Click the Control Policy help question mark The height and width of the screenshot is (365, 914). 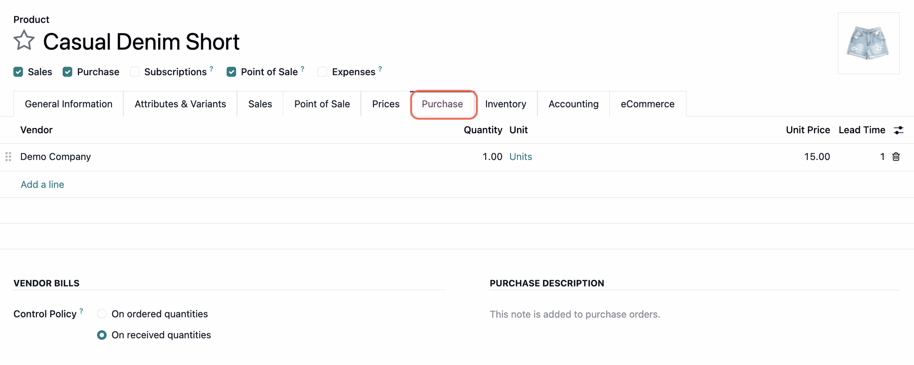point(81,311)
